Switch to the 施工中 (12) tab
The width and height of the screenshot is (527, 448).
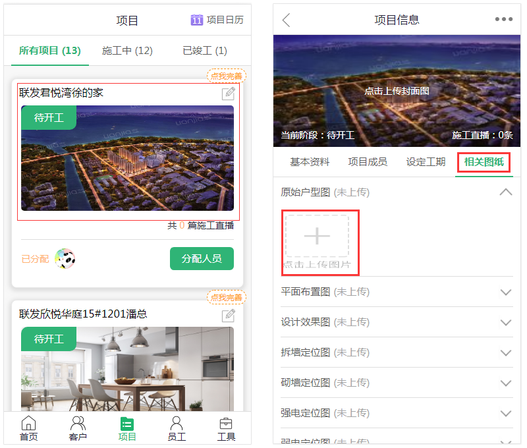pos(127,51)
